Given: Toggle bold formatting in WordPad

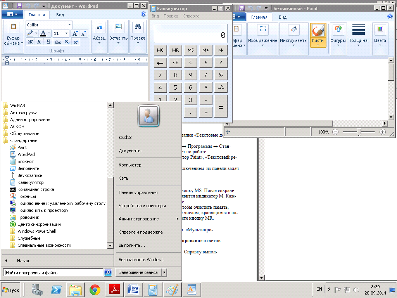Looking at the screenshot, I should (x=30, y=42).
